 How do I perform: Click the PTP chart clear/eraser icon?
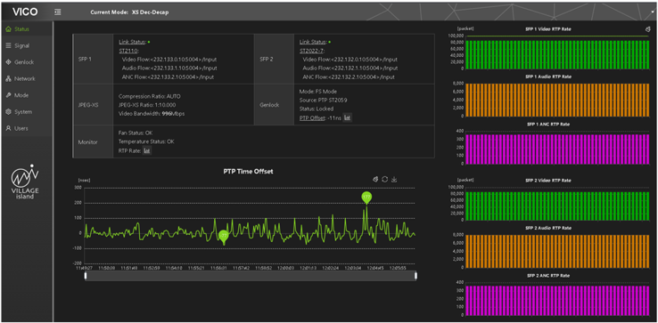pyautogui.click(x=375, y=180)
